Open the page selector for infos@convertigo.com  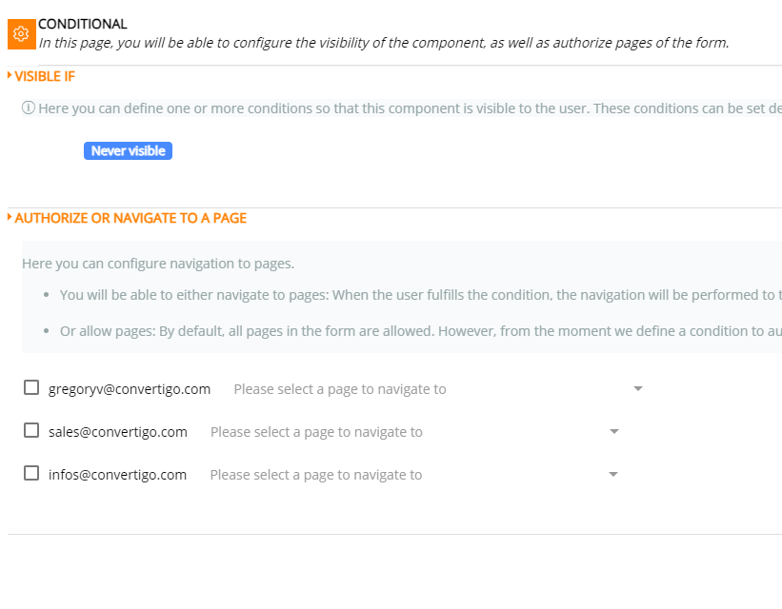pos(405,475)
